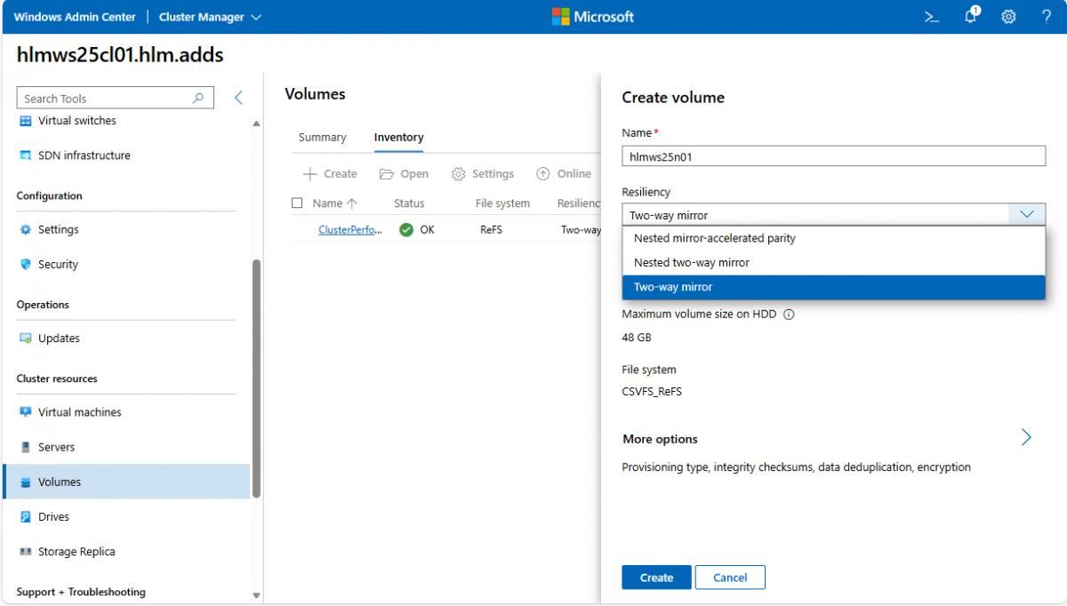The height and width of the screenshot is (606, 1067).
Task: Click the search magnifier in Search Tools
Action: pos(198,99)
